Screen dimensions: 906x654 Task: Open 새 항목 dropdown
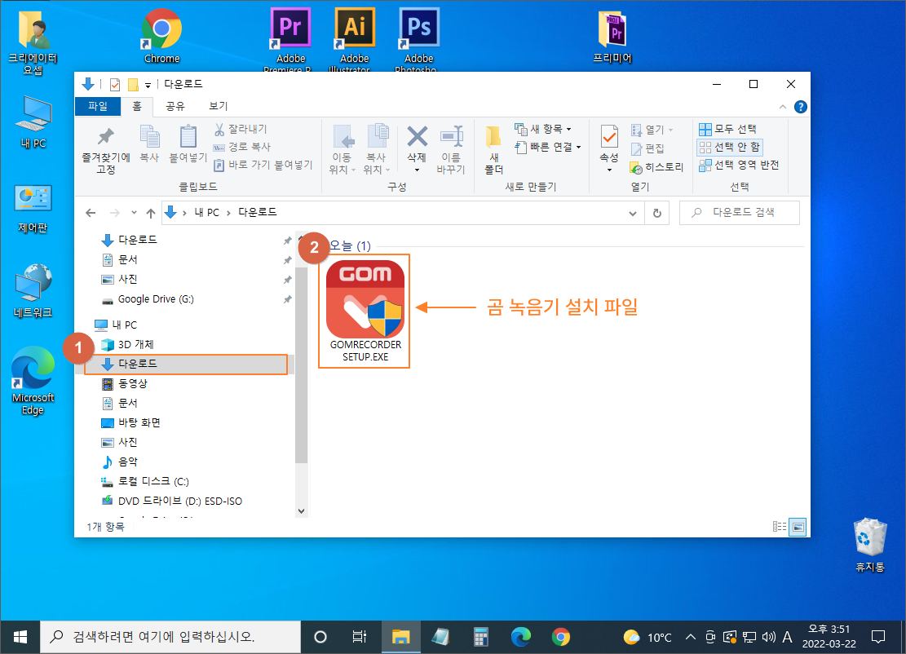pyautogui.click(x=542, y=129)
